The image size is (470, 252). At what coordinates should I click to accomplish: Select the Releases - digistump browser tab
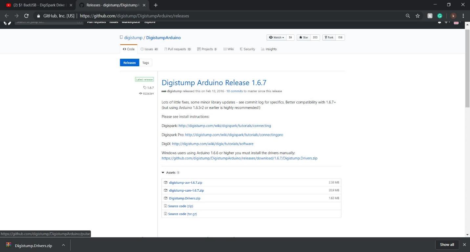(x=113, y=5)
